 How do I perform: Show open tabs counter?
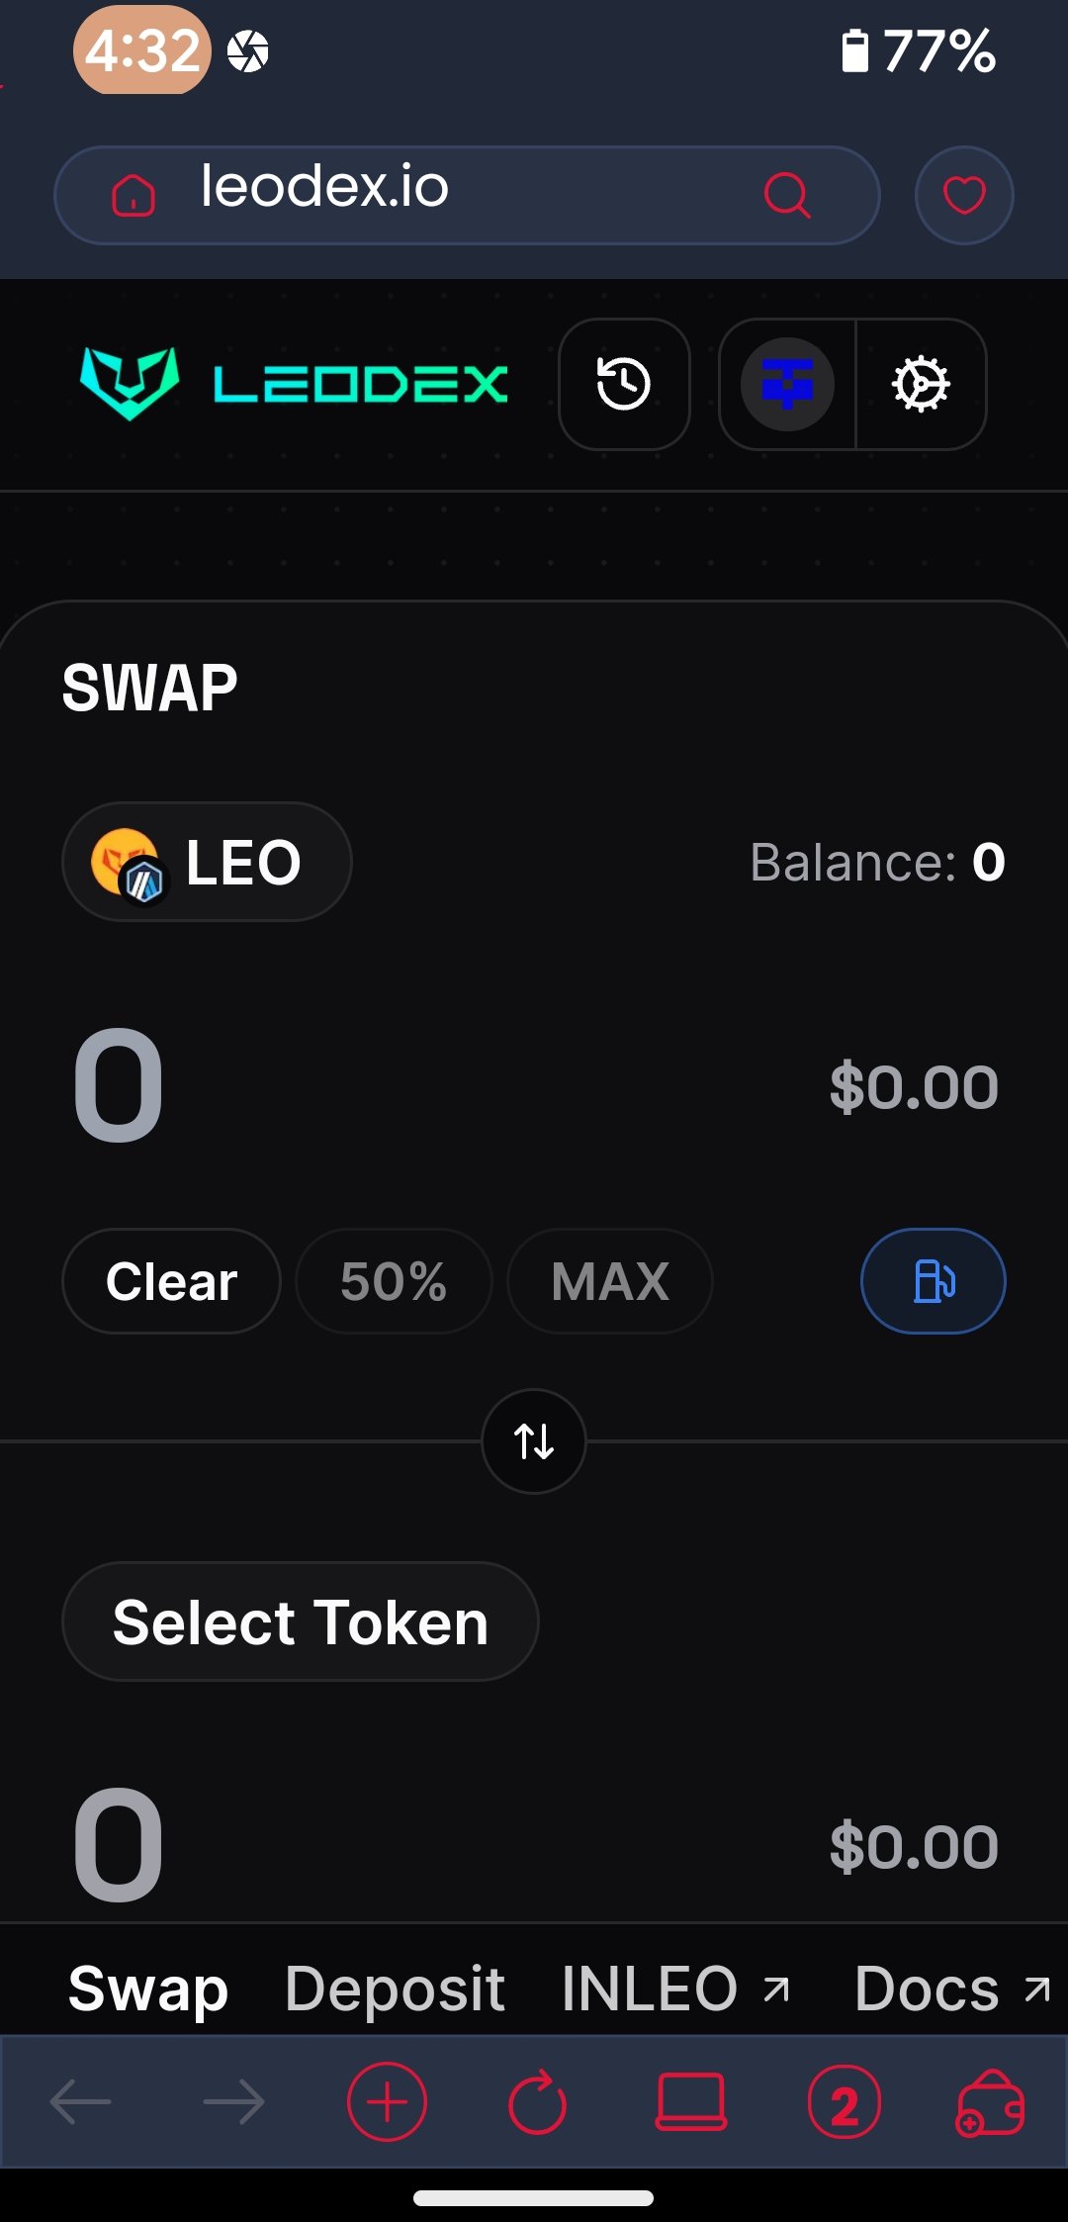pos(844,2101)
